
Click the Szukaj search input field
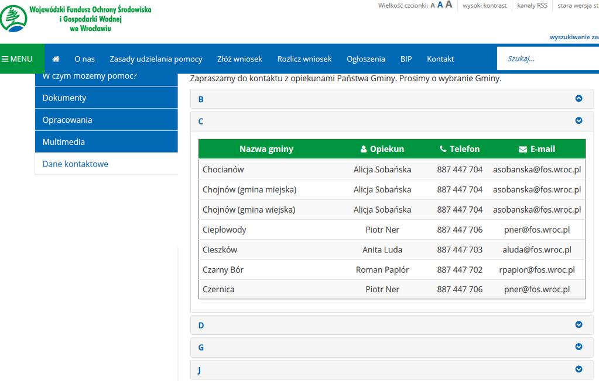coord(548,59)
